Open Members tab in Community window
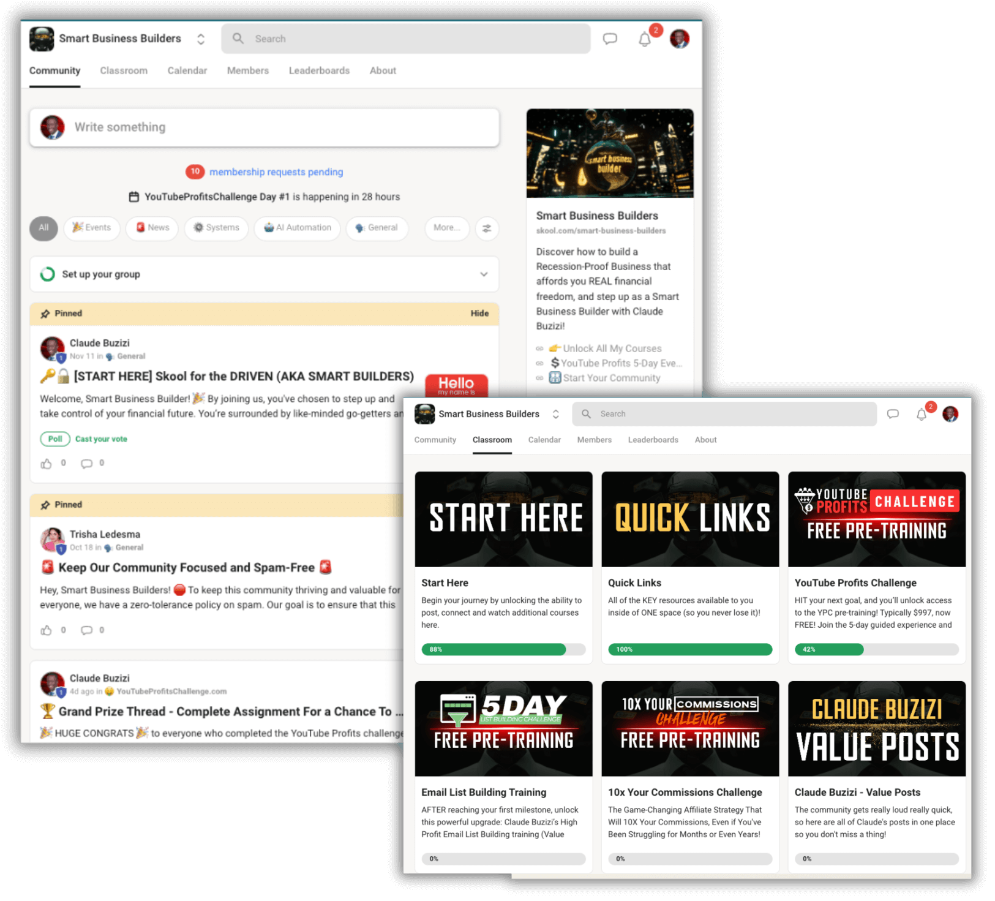Viewport: 995px width, 901px height. 248,71
